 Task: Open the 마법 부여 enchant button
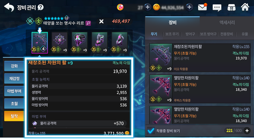pos(14,91)
